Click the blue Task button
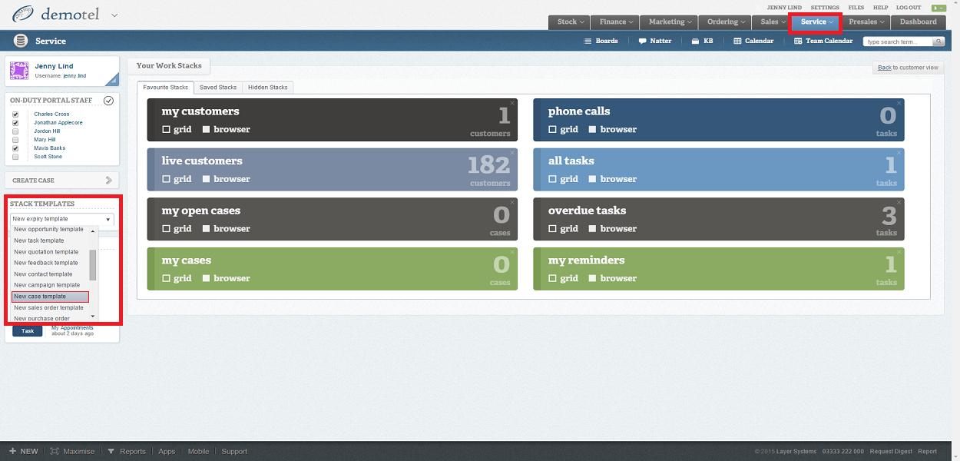The image size is (960, 461). [28, 331]
